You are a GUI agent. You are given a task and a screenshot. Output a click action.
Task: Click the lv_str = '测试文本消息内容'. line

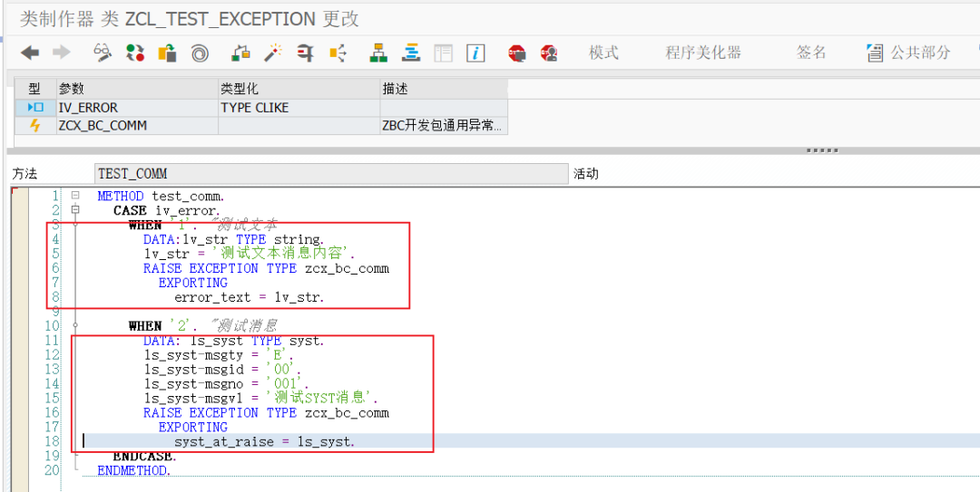point(250,254)
